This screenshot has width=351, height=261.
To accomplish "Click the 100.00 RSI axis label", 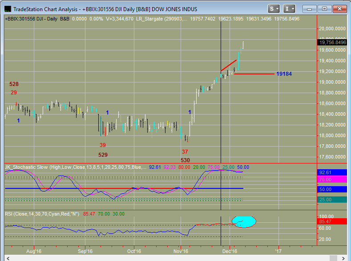I will [x=326, y=216].
